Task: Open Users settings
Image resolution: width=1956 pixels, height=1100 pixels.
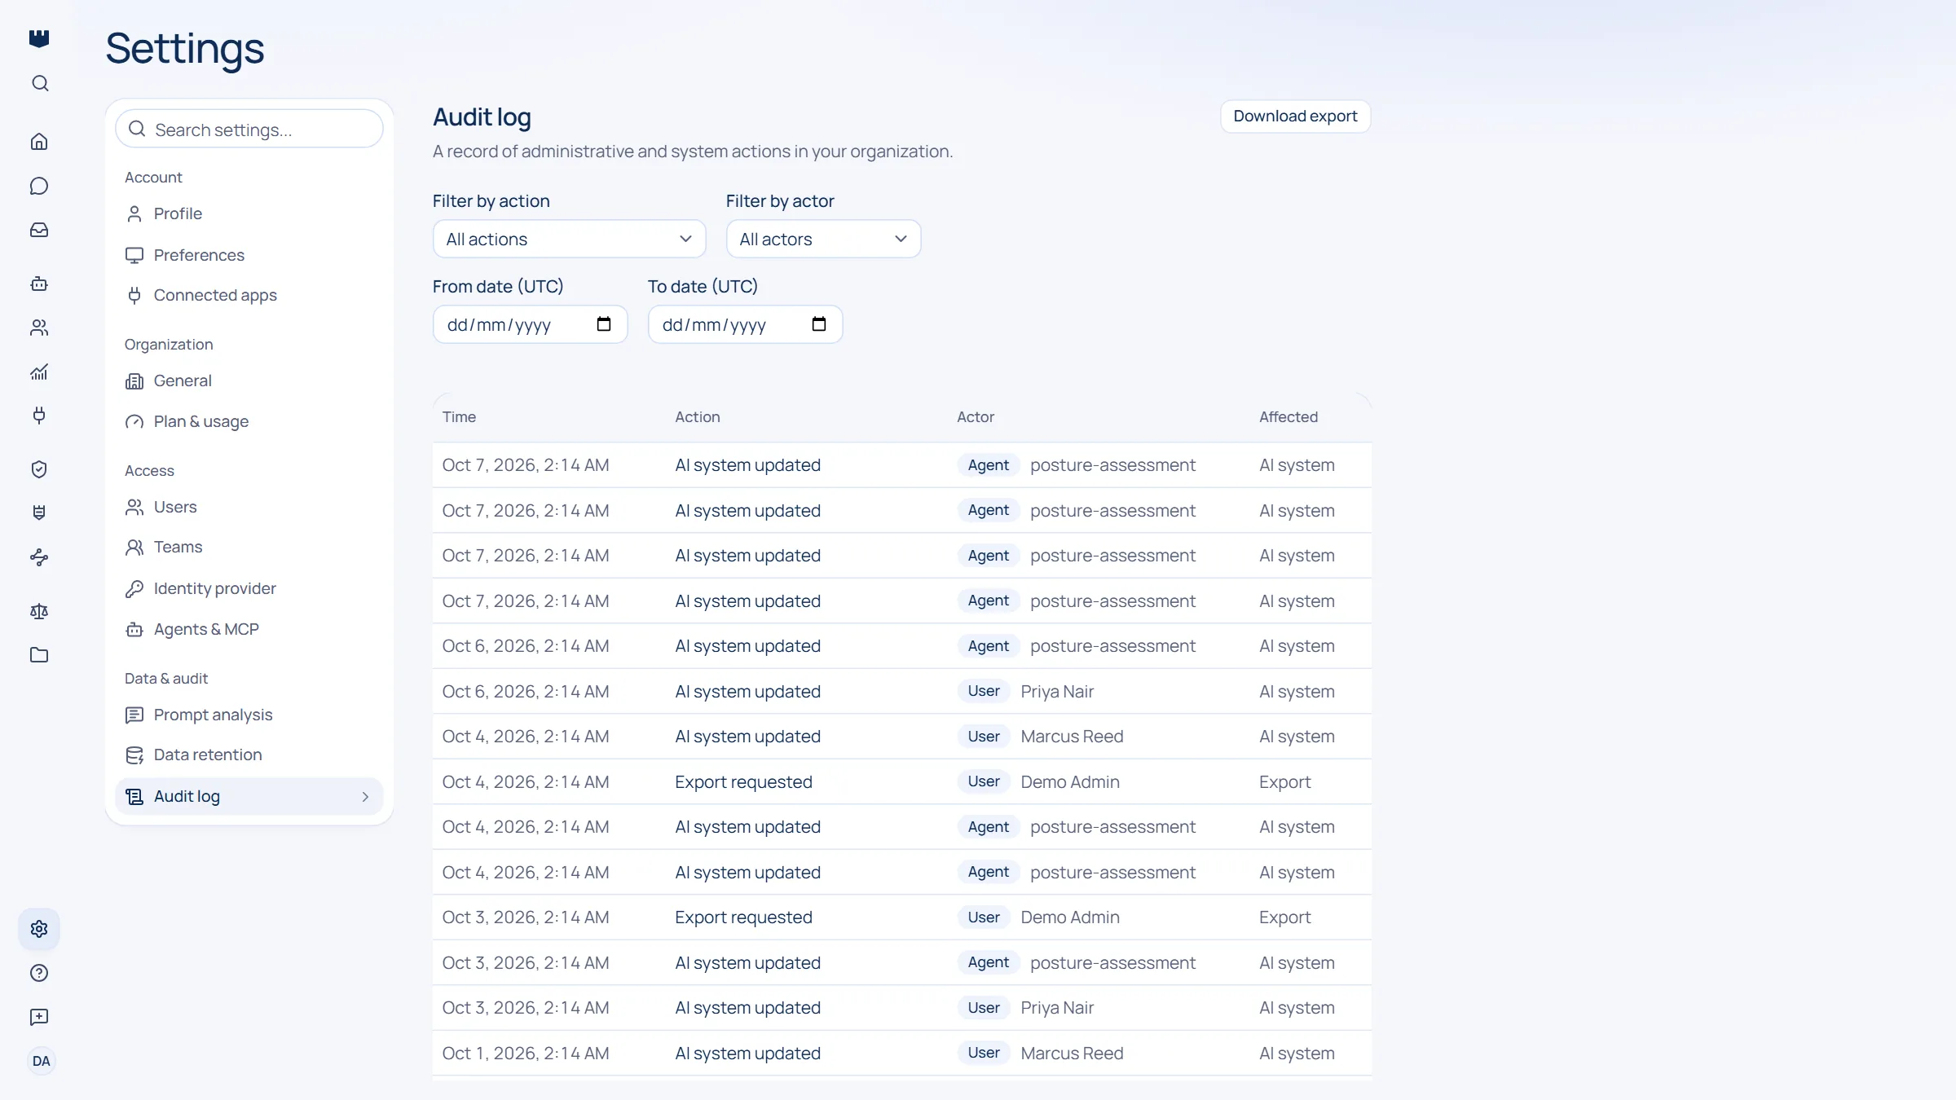Action: tap(249, 507)
